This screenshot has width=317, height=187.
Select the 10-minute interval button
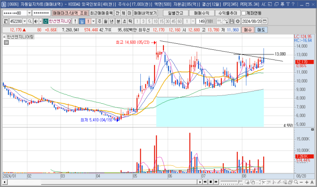(155, 21)
